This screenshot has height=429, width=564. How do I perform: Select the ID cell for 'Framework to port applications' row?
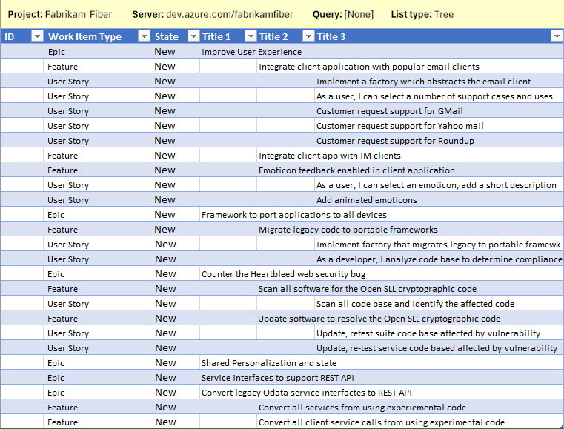(x=22, y=215)
